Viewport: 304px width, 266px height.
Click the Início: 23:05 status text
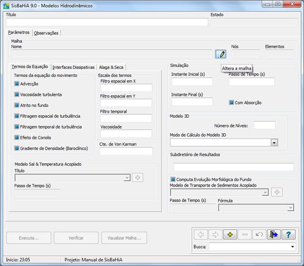click(18, 260)
